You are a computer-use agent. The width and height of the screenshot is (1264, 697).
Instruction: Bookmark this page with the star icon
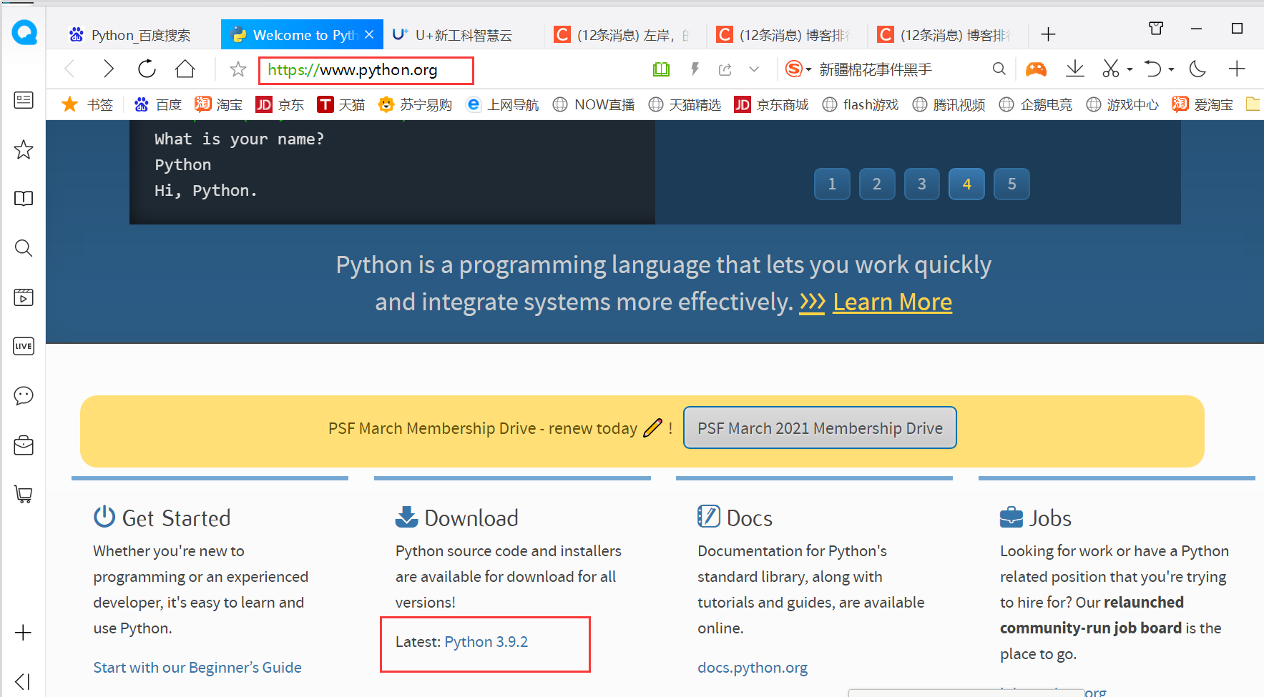(238, 69)
